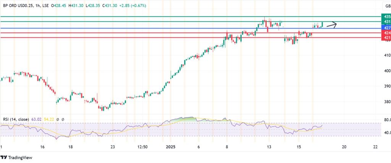Click the 424 red price label
The height and width of the screenshot is (163, 391).
(386, 33)
